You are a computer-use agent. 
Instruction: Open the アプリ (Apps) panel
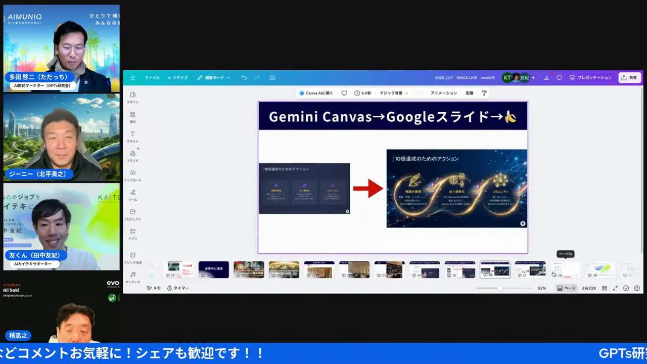click(132, 235)
